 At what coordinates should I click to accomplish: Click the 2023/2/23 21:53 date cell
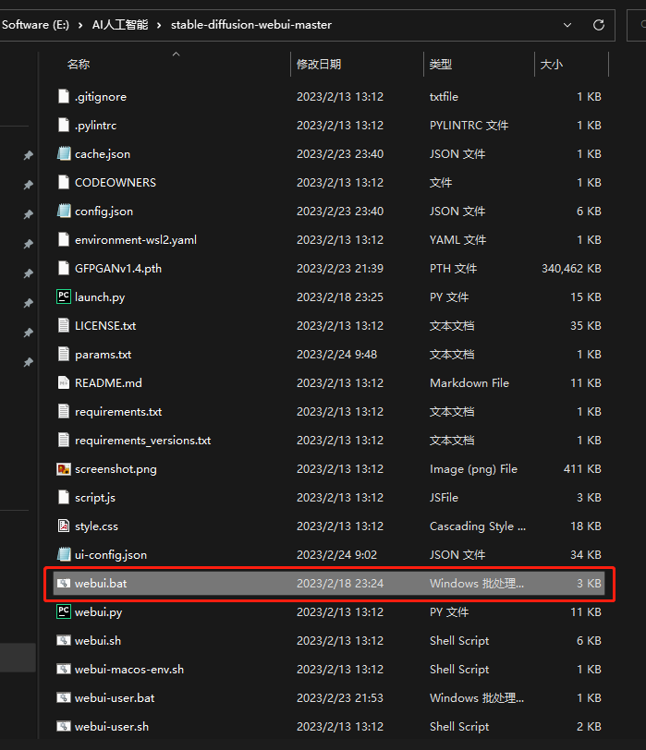point(340,698)
